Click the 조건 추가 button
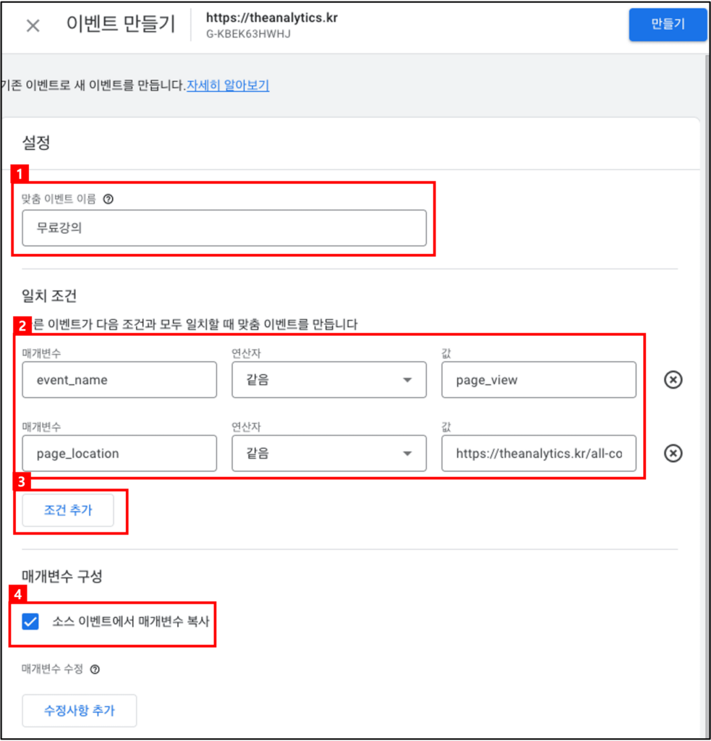Viewport: 711px width, 741px height. [x=68, y=510]
